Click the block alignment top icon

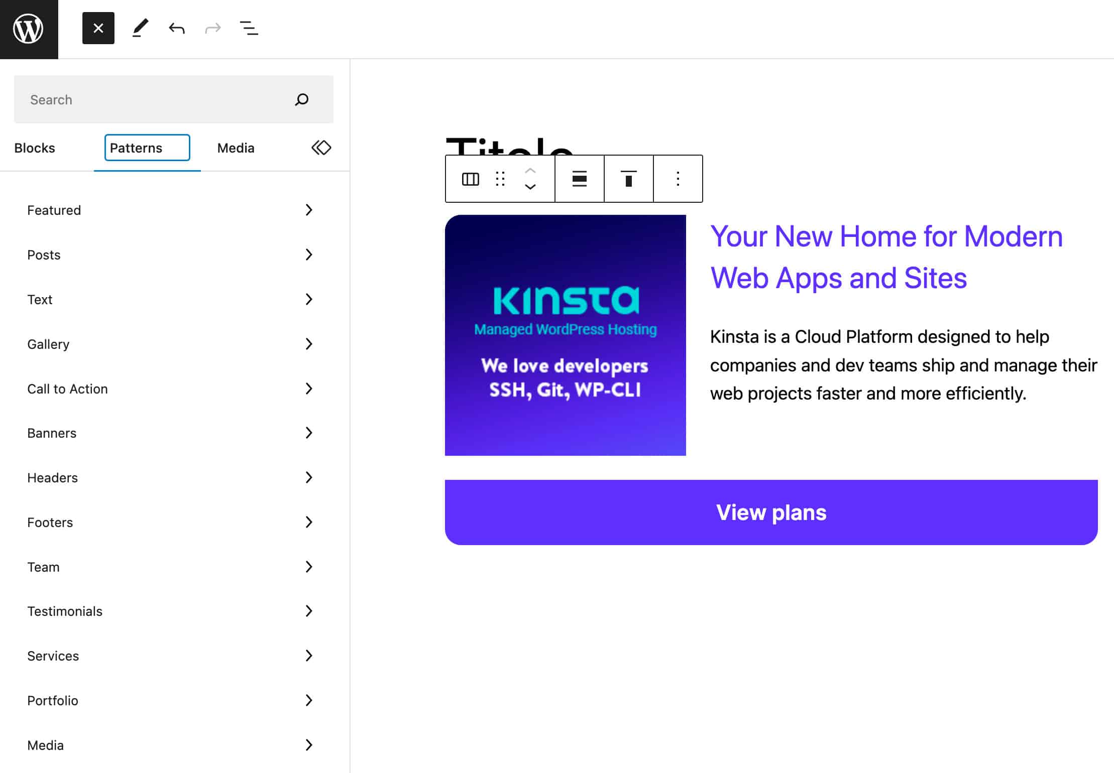[629, 179]
